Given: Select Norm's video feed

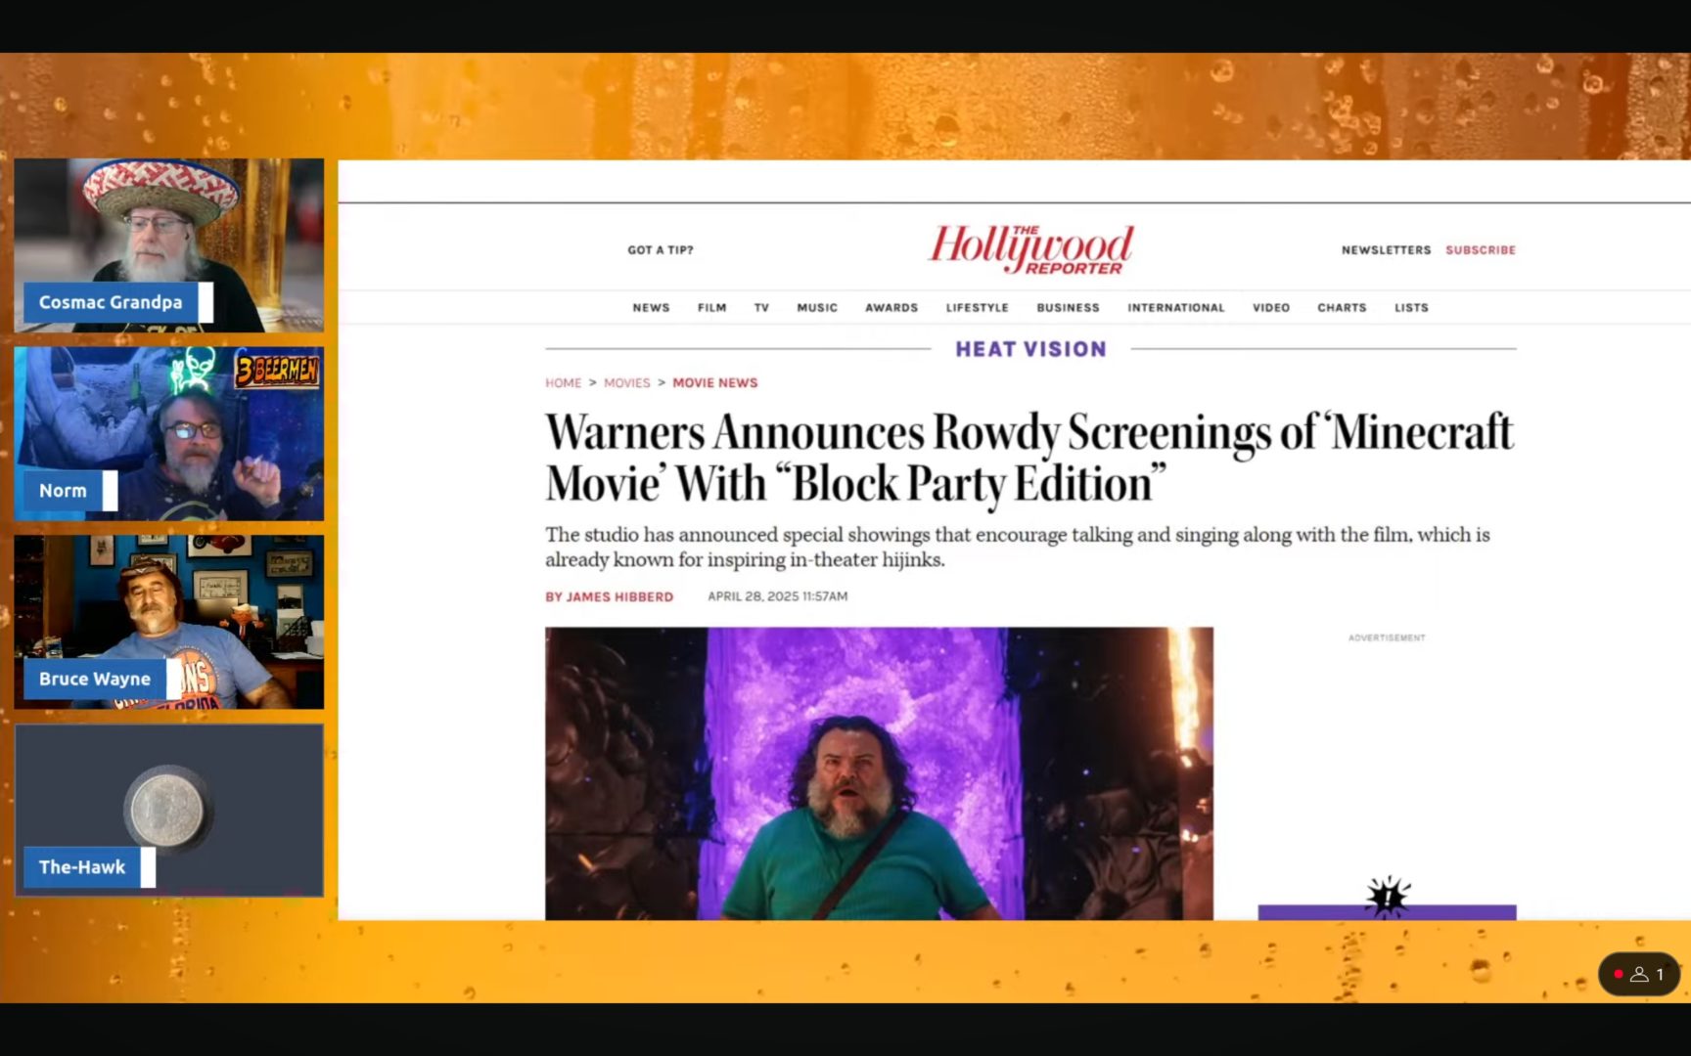Looking at the screenshot, I should point(168,433).
